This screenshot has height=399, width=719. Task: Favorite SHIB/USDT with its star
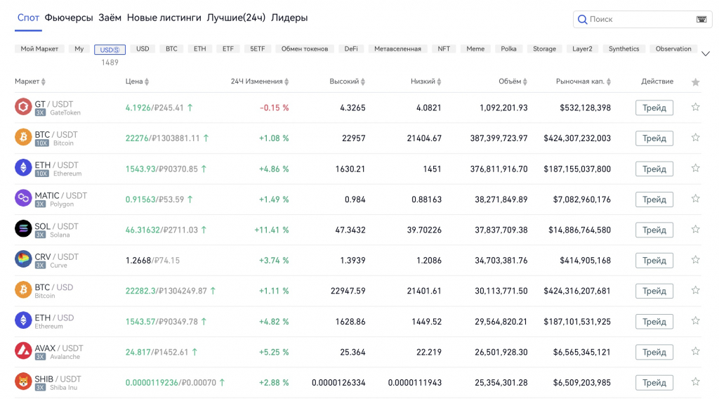click(x=696, y=381)
